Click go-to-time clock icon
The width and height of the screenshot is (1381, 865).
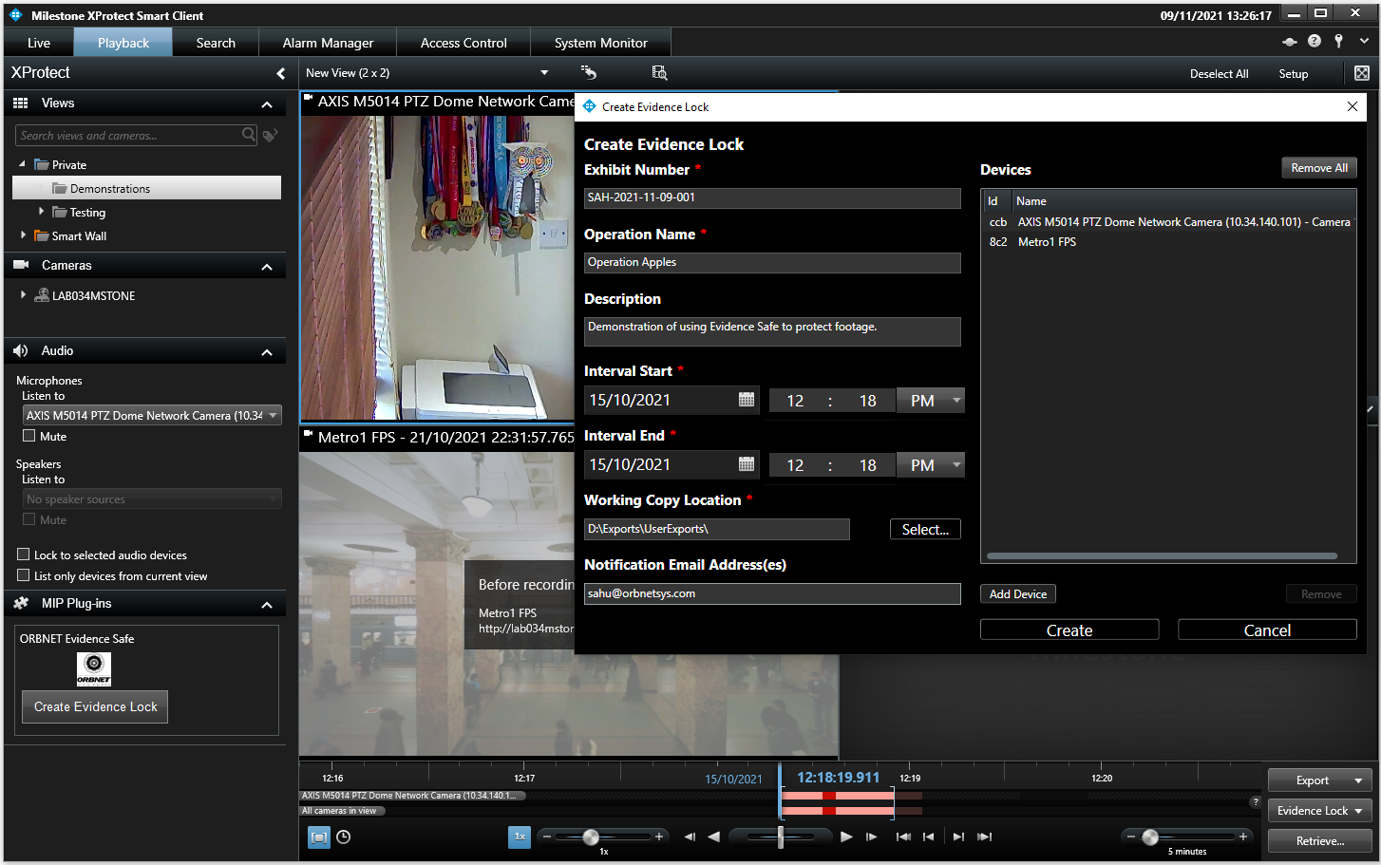(x=344, y=837)
